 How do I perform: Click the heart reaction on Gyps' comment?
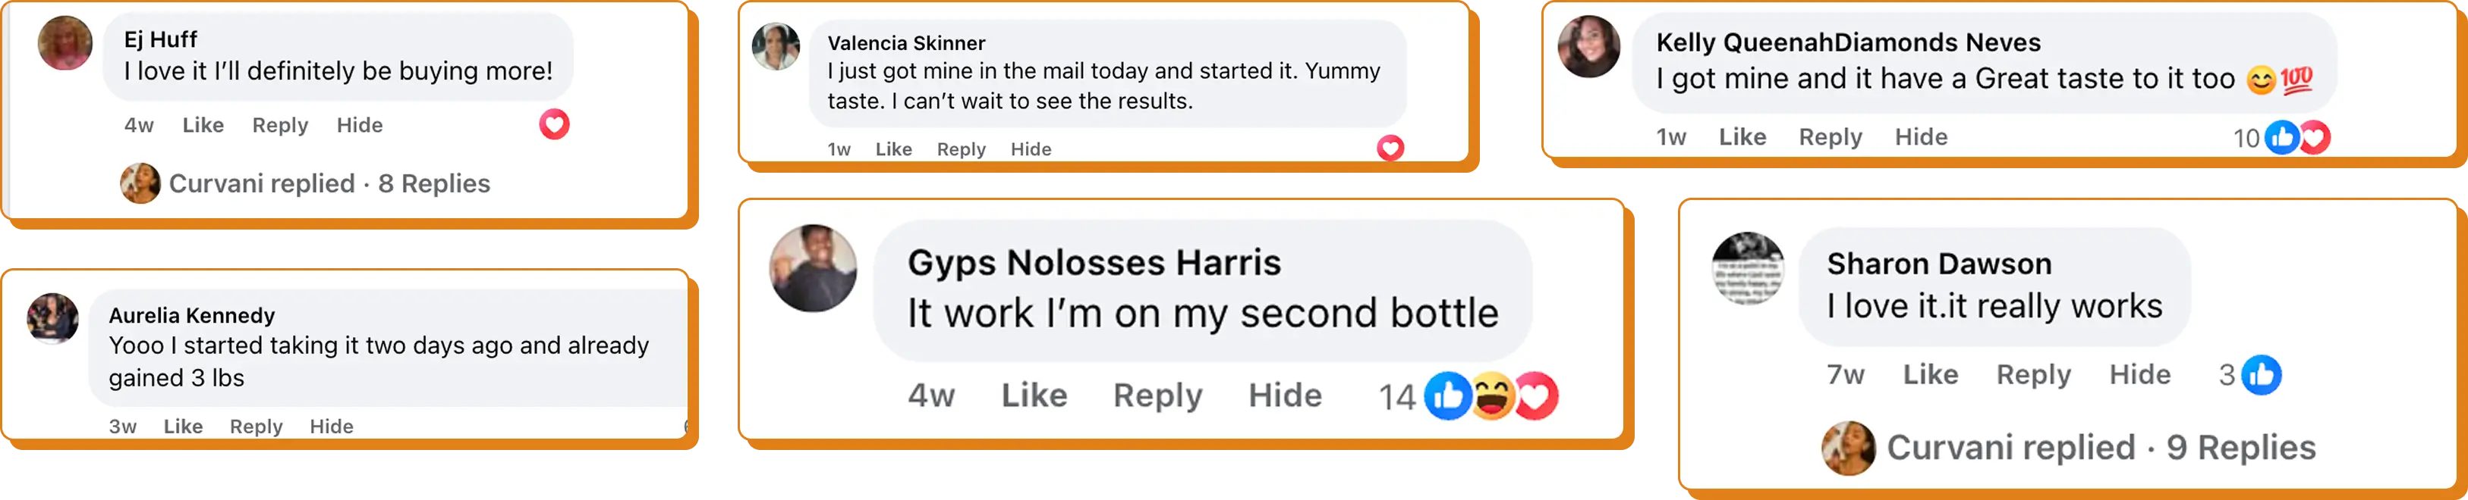[1537, 395]
